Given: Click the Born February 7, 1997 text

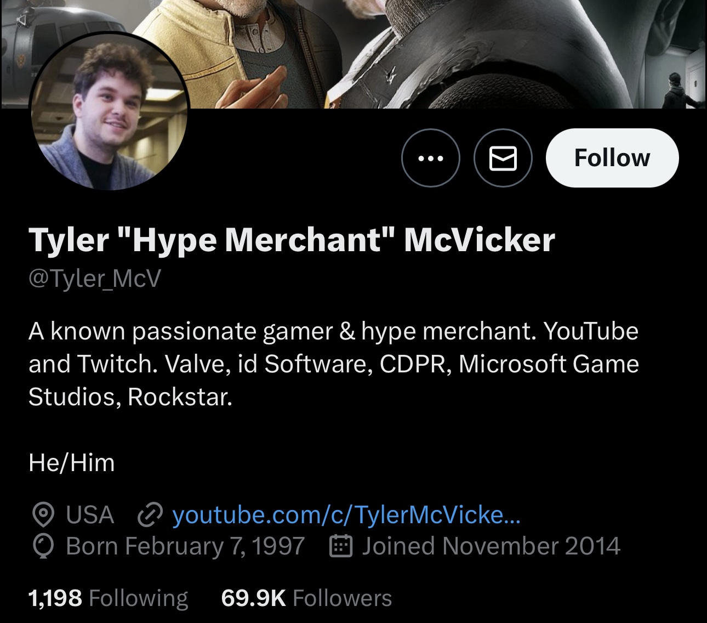Looking at the screenshot, I should pos(185,546).
